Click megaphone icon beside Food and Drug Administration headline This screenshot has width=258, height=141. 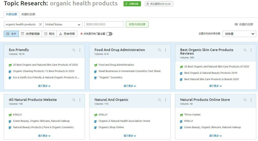(x=95, y=65)
